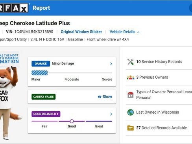Click the 2.4L I4 F DOHC 16V engine text

47,39
